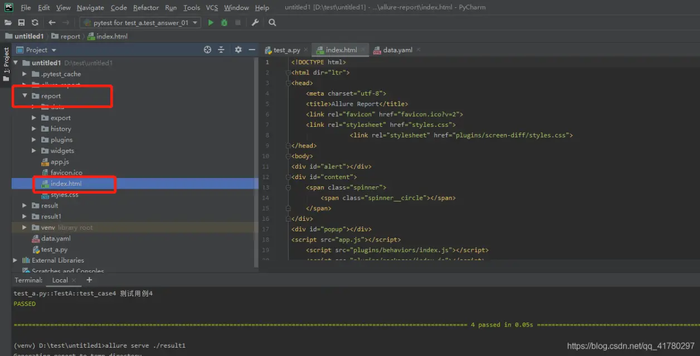Open the View menu
The image size is (700, 356).
pyautogui.click(x=64, y=8)
